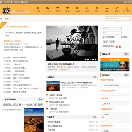
Task: Focus the username field in the login box
Action: [112, 29]
